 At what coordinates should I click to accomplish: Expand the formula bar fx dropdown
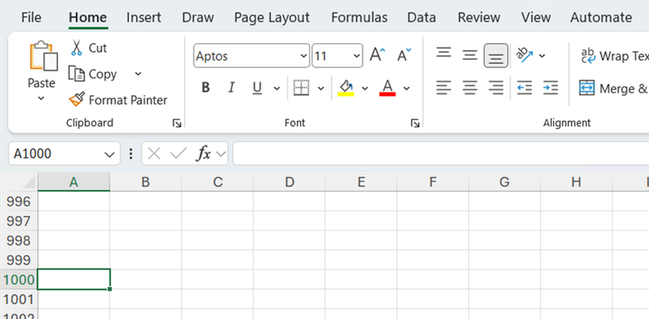click(221, 155)
